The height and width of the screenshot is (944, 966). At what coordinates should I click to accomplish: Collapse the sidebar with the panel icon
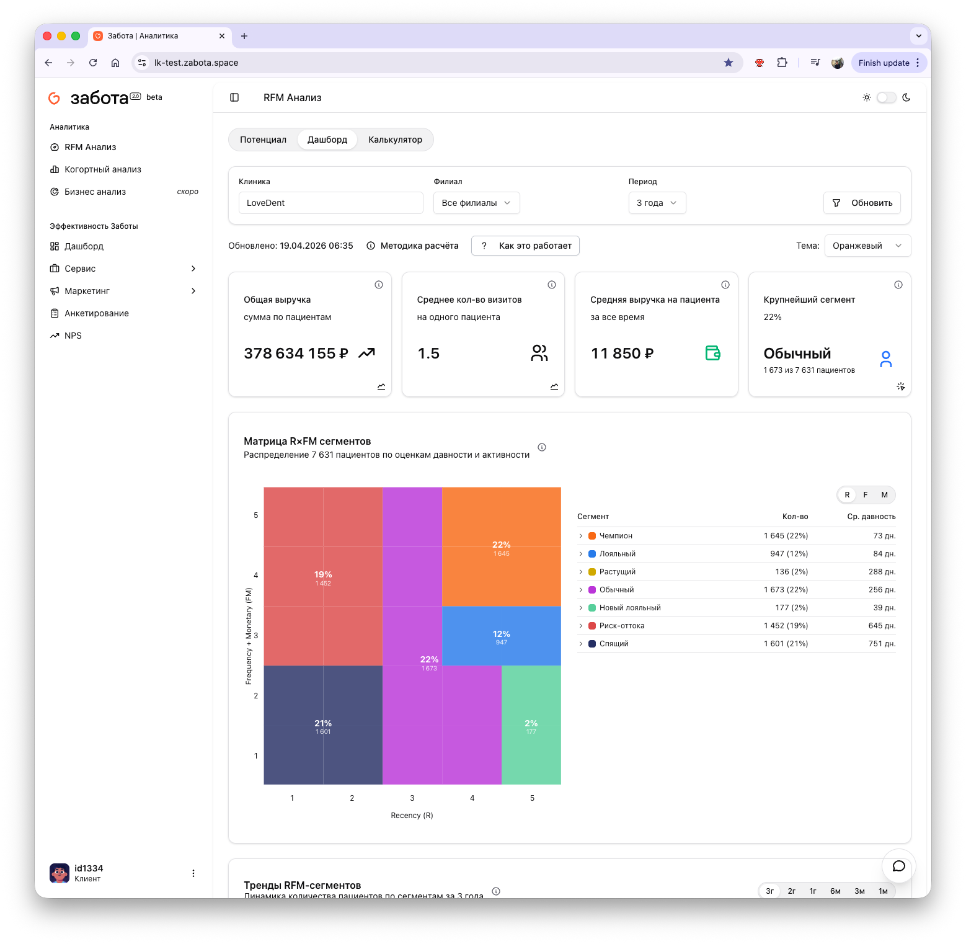pyautogui.click(x=234, y=97)
